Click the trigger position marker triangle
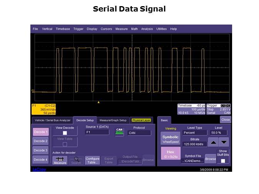This screenshot has width=259, height=194. click(x=99, y=102)
